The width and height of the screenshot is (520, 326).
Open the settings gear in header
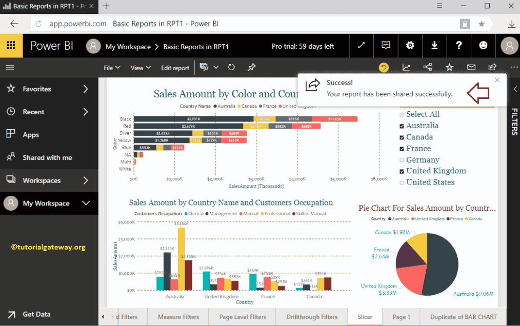tap(410, 46)
